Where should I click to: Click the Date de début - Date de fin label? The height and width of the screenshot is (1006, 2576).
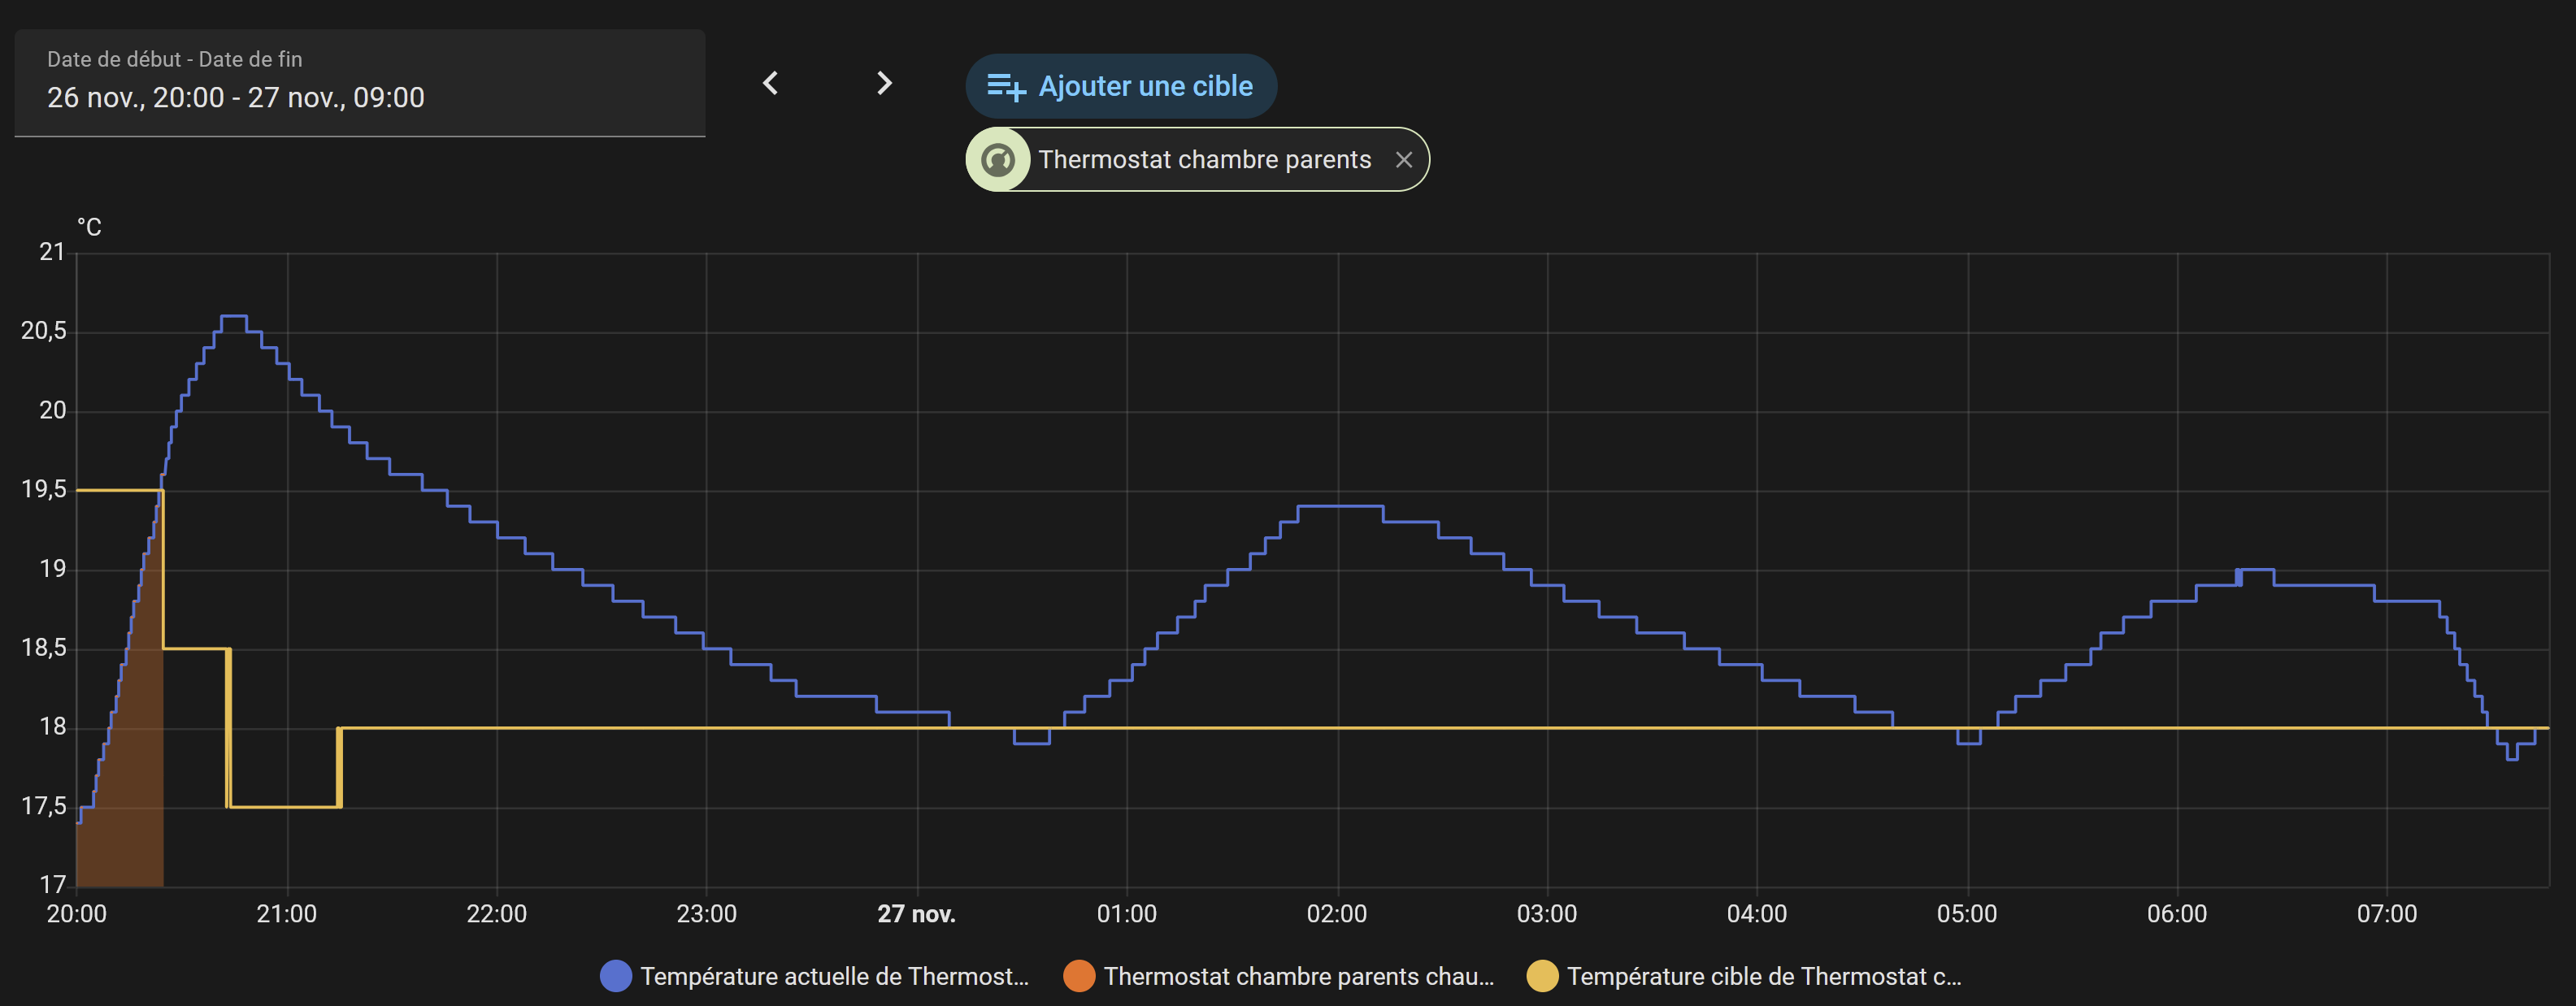click(x=175, y=59)
